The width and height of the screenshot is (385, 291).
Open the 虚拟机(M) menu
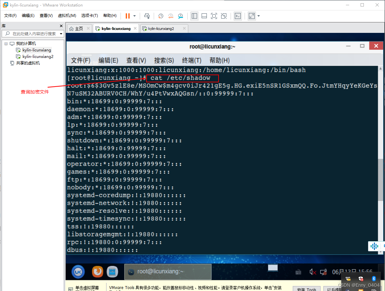(67, 16)
